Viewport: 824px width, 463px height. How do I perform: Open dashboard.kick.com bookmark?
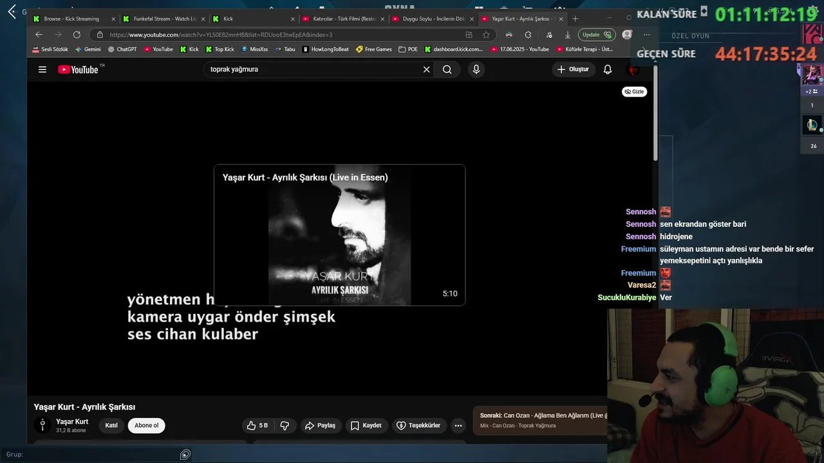pos(453,49)
